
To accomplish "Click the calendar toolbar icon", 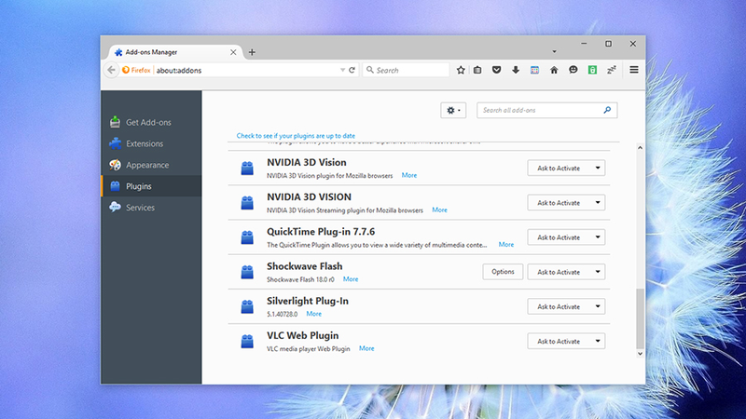I will point(534,70).
